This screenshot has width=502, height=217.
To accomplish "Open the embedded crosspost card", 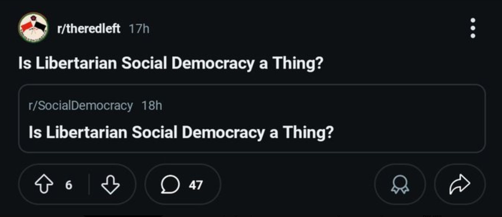I will pos(252,118).
